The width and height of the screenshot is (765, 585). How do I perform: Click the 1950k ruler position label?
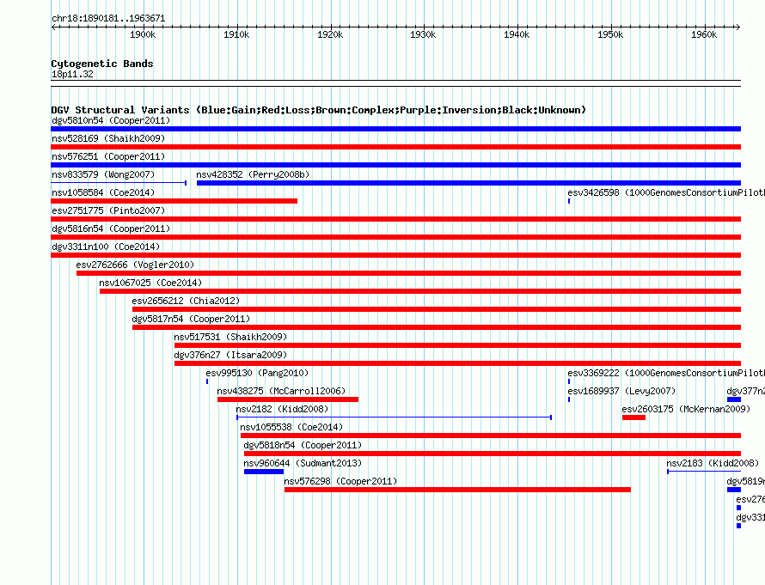(610, 34)
